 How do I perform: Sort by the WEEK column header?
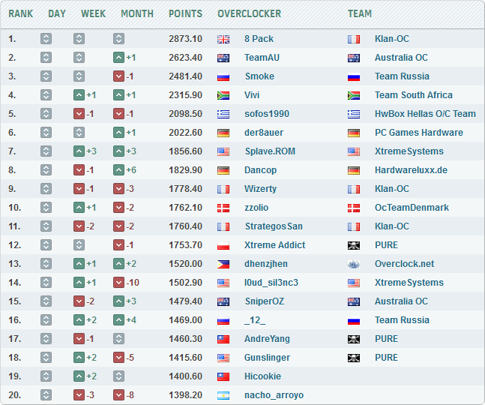(x=94, y=13)
